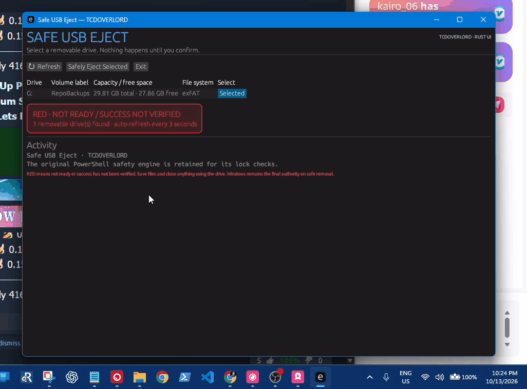Click the dismiss link in background window

pyautogui.click(x=10, y=343)
